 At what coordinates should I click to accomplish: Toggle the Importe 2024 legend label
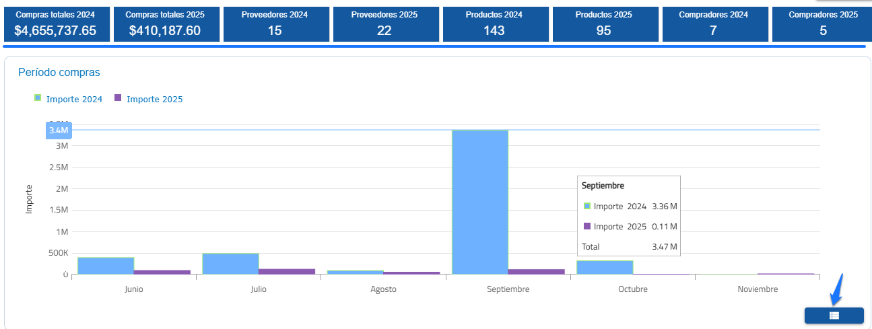[x=74, y=100]
